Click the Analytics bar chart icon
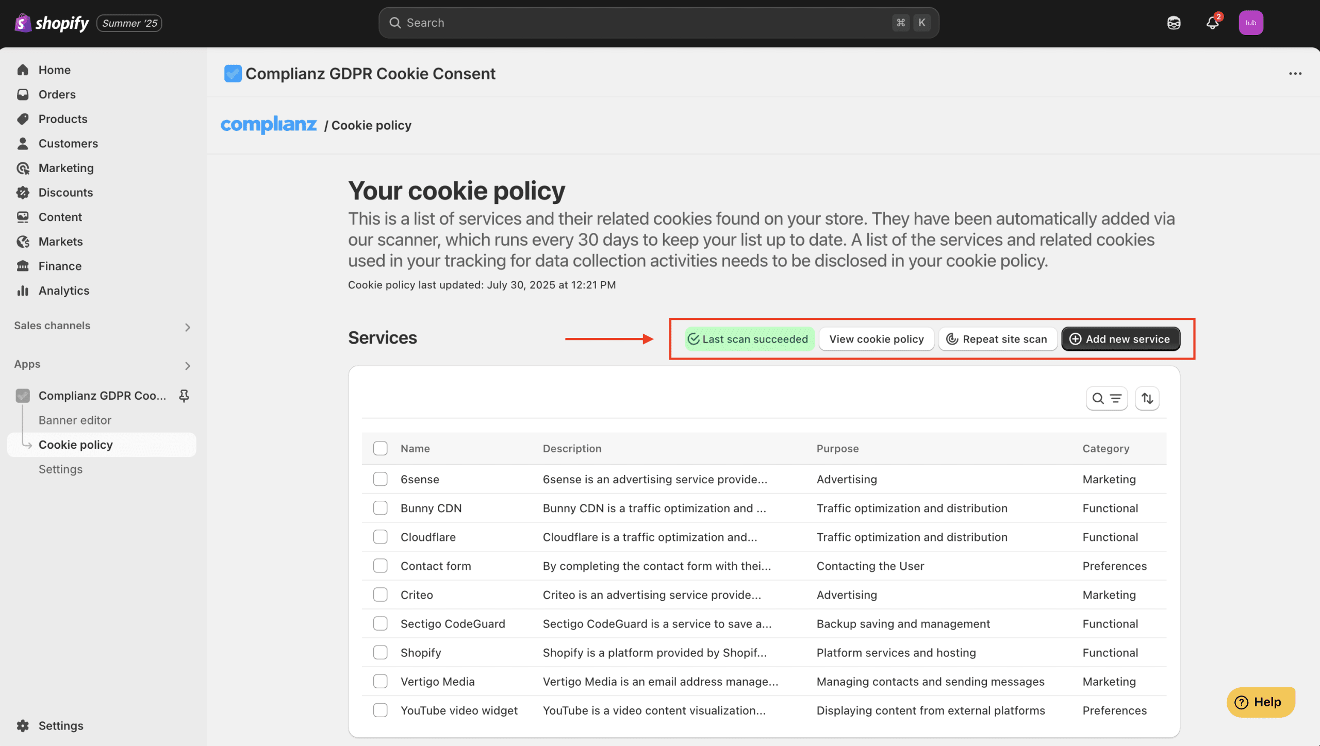1320x746 pixels. pyautogui.click(x=23, y=291)
